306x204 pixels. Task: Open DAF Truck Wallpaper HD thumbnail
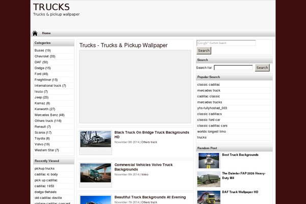pyautogui.click(x=209, y=197)
